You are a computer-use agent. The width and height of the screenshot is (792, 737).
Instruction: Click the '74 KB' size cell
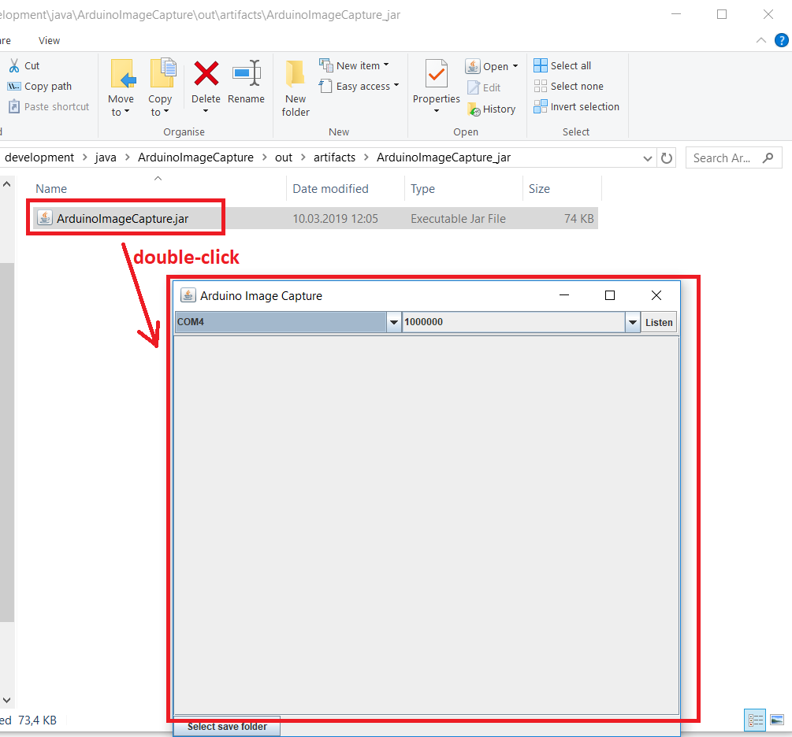(579, 219)
